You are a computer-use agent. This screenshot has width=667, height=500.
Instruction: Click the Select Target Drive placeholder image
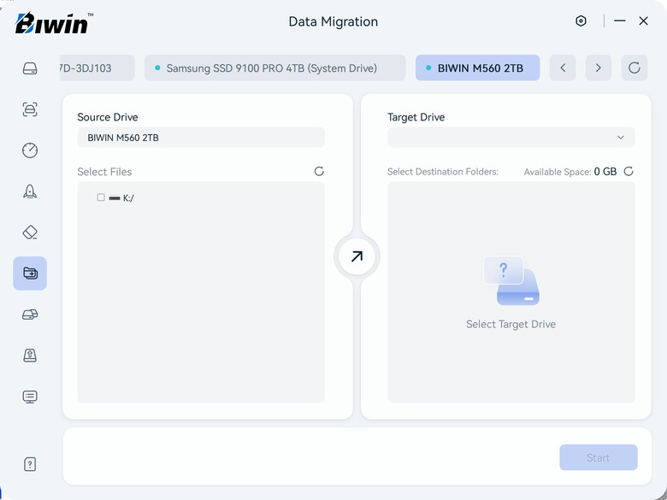pyautogui.click(x=511, y=280)
